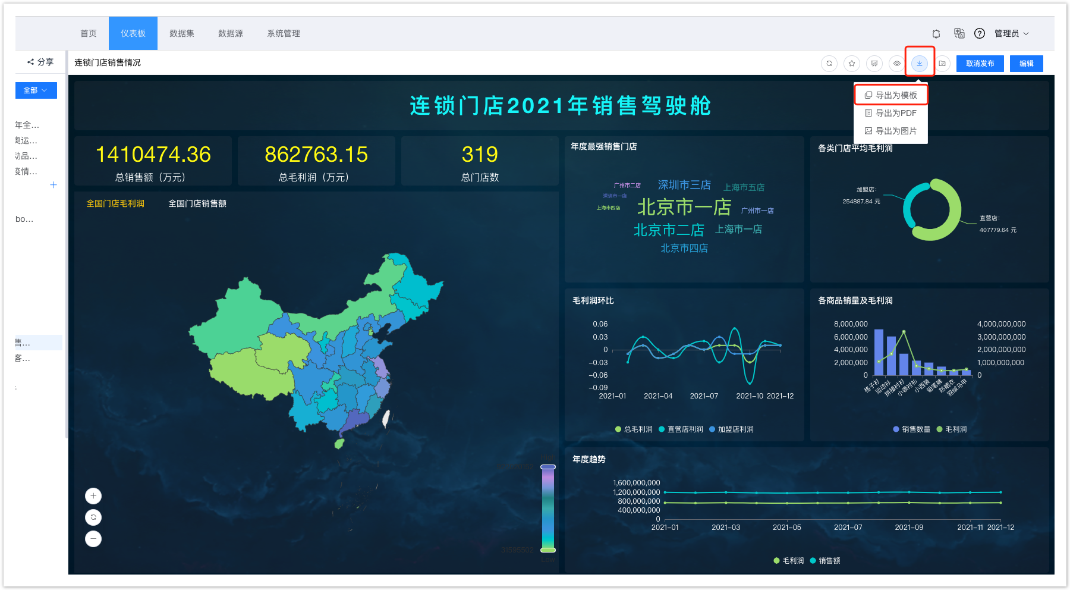This screenshot has width=1070, height=590.
Task: Click the 总门店数 value 319
Action: point(480,155)
